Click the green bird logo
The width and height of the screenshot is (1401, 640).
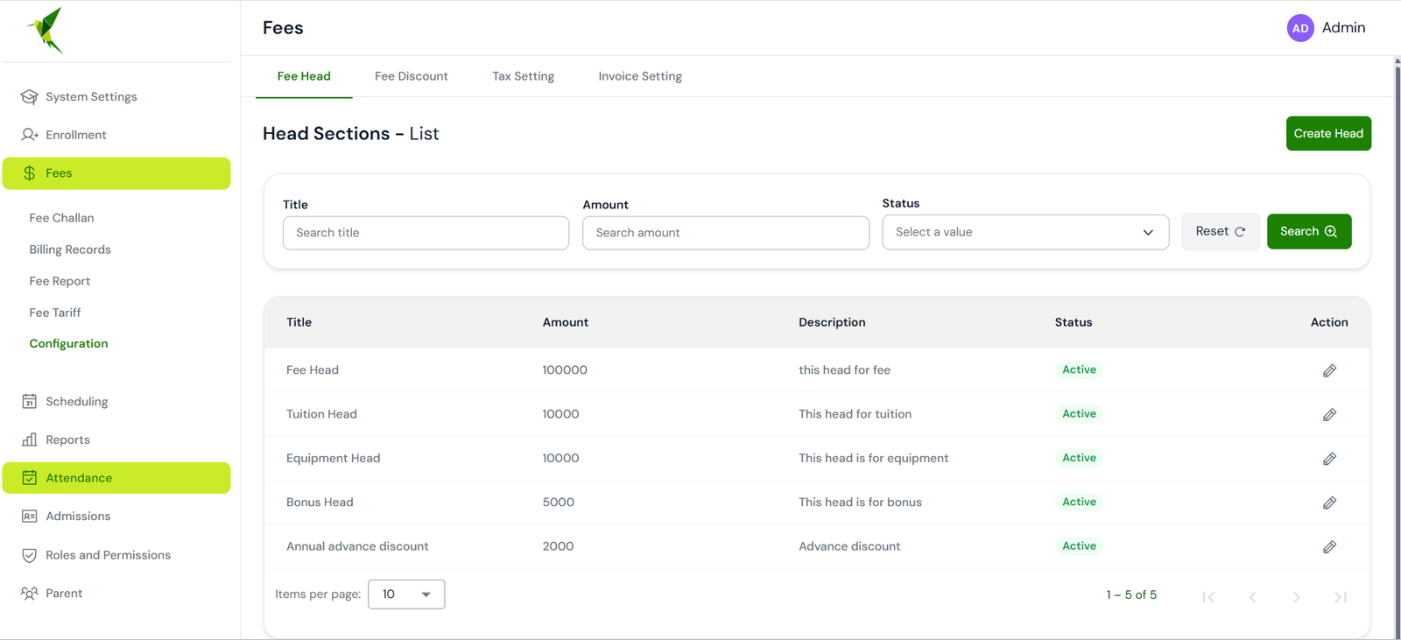click(46, 31)
